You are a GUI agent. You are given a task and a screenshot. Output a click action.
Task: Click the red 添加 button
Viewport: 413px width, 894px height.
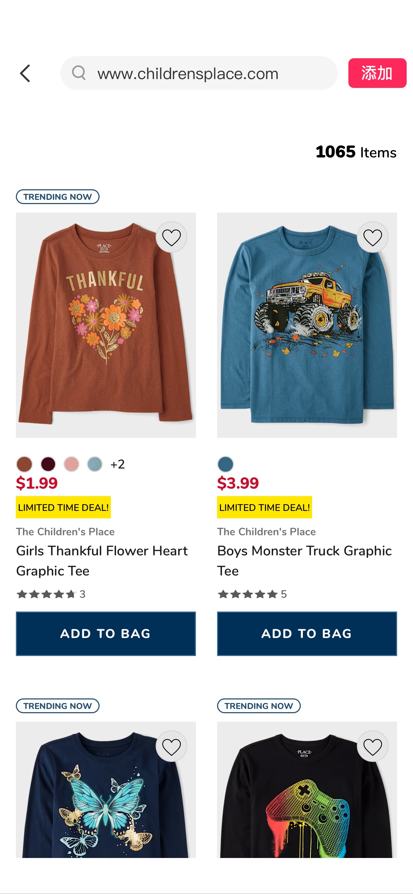pos(377,73)
